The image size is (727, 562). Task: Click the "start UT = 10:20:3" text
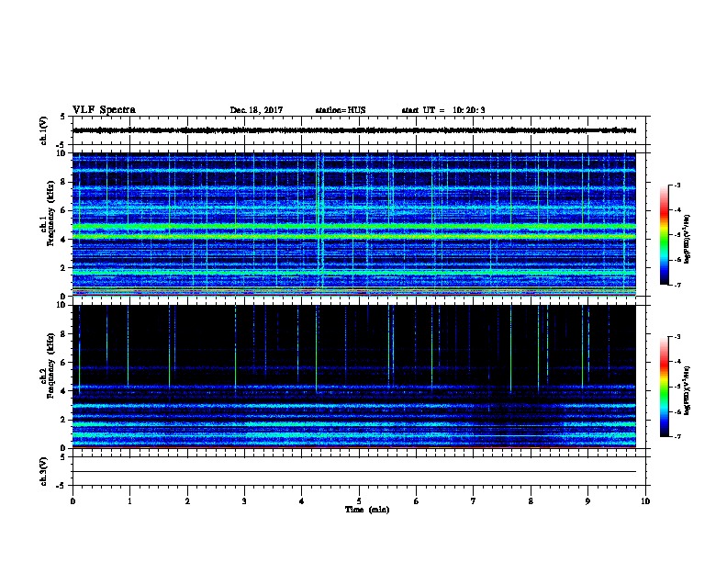click(443, 110)
